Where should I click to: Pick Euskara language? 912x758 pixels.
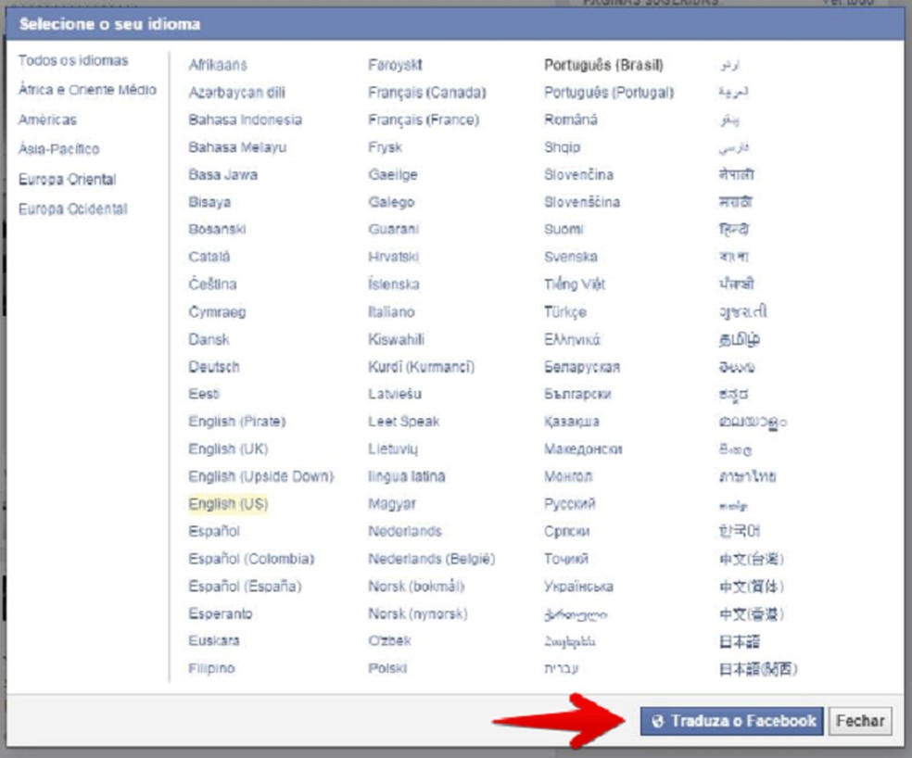[x=214, y=641]
